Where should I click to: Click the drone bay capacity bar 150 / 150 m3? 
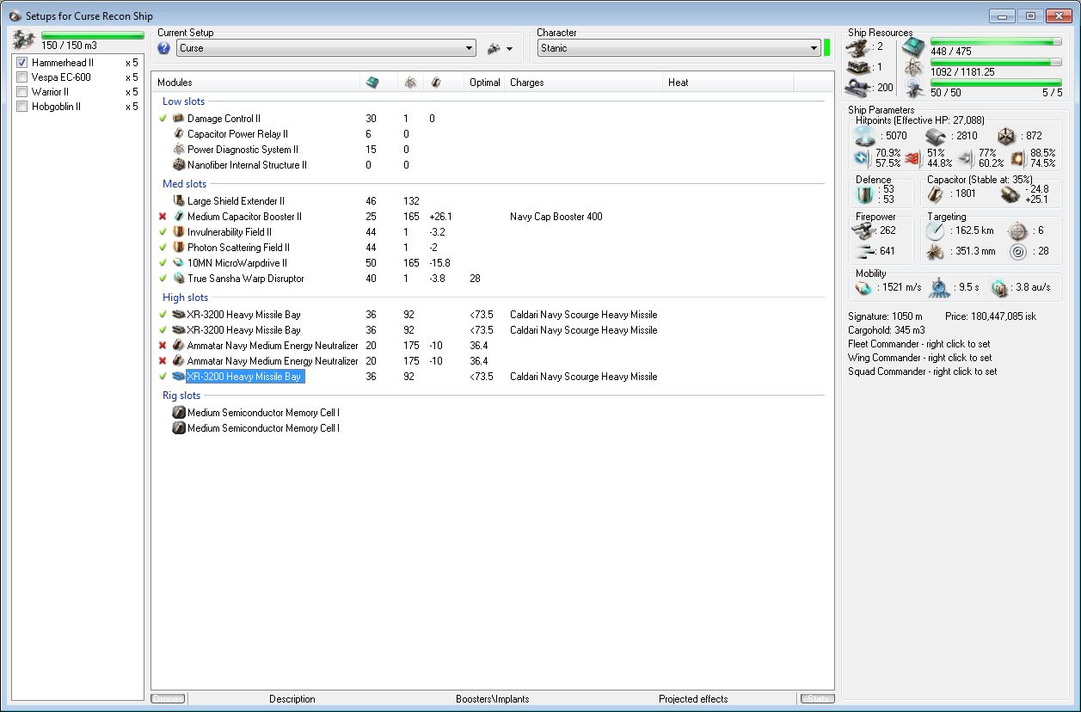coord(93,35)
